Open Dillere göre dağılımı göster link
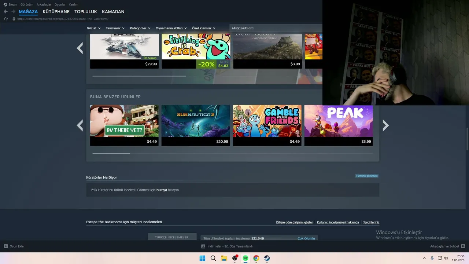469x264 pixels. pyautogui.click(x=295, y=222)
